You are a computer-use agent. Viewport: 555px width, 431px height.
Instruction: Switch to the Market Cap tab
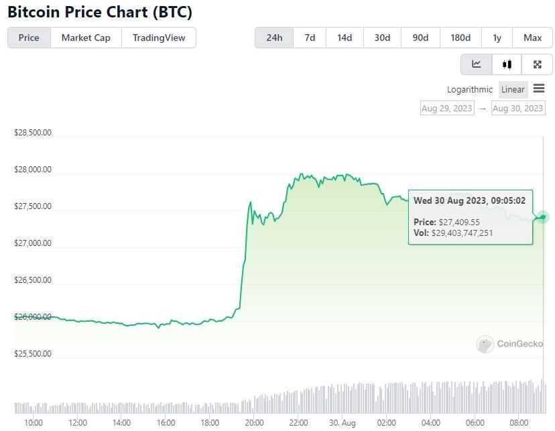(x=86, y=38)
